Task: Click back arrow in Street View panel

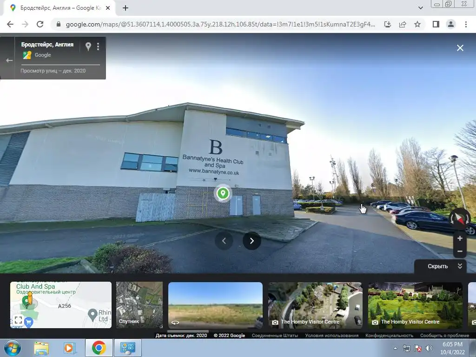Action: 9,60
